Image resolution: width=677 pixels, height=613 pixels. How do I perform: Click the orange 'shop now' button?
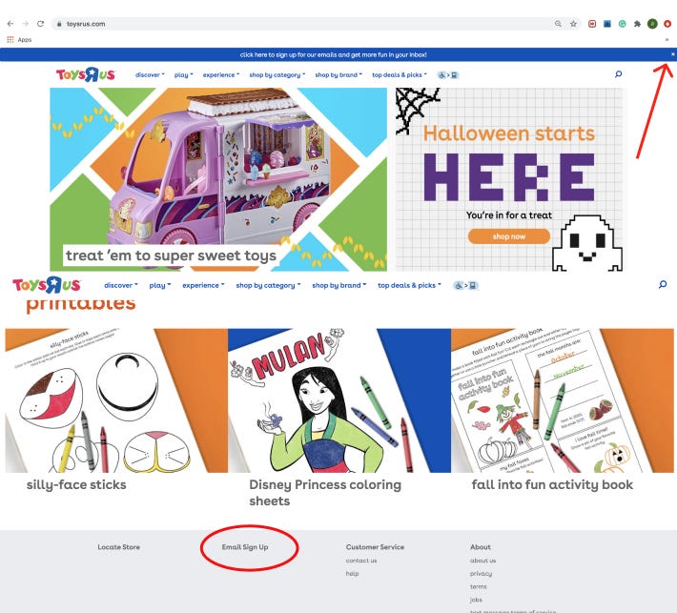pyautogui.click(x=509, y=236)
